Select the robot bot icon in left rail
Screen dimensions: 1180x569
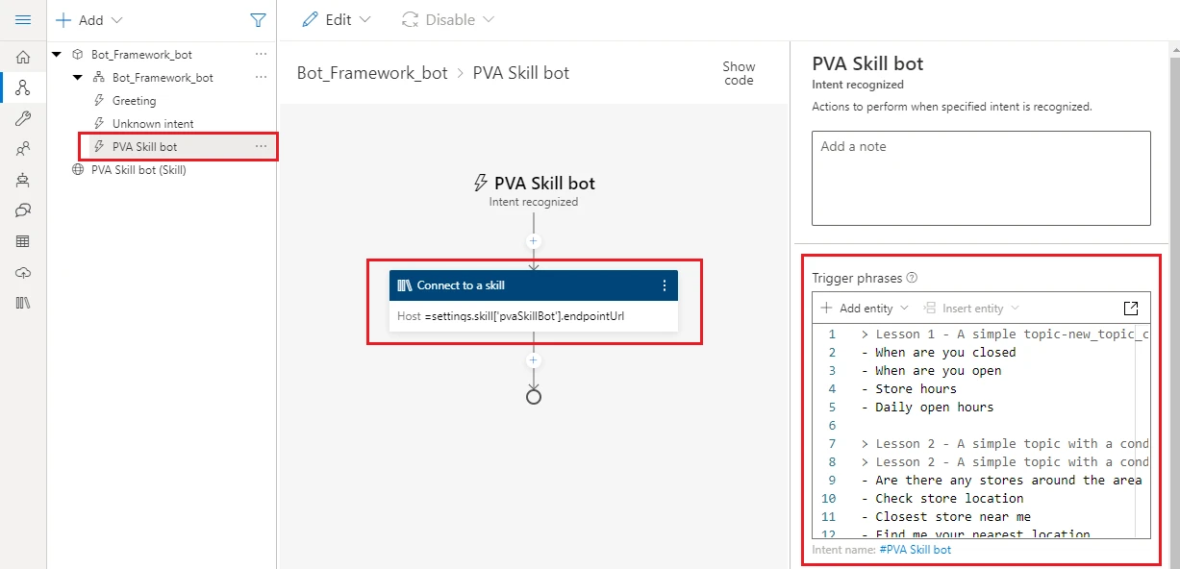[24, 180]
